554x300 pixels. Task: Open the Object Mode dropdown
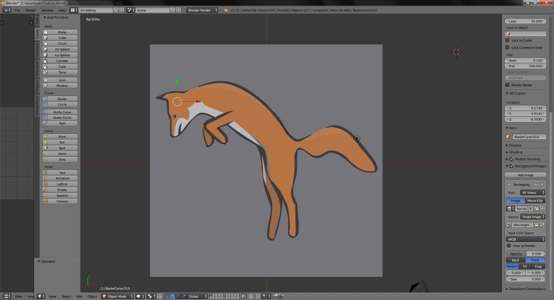117,296
